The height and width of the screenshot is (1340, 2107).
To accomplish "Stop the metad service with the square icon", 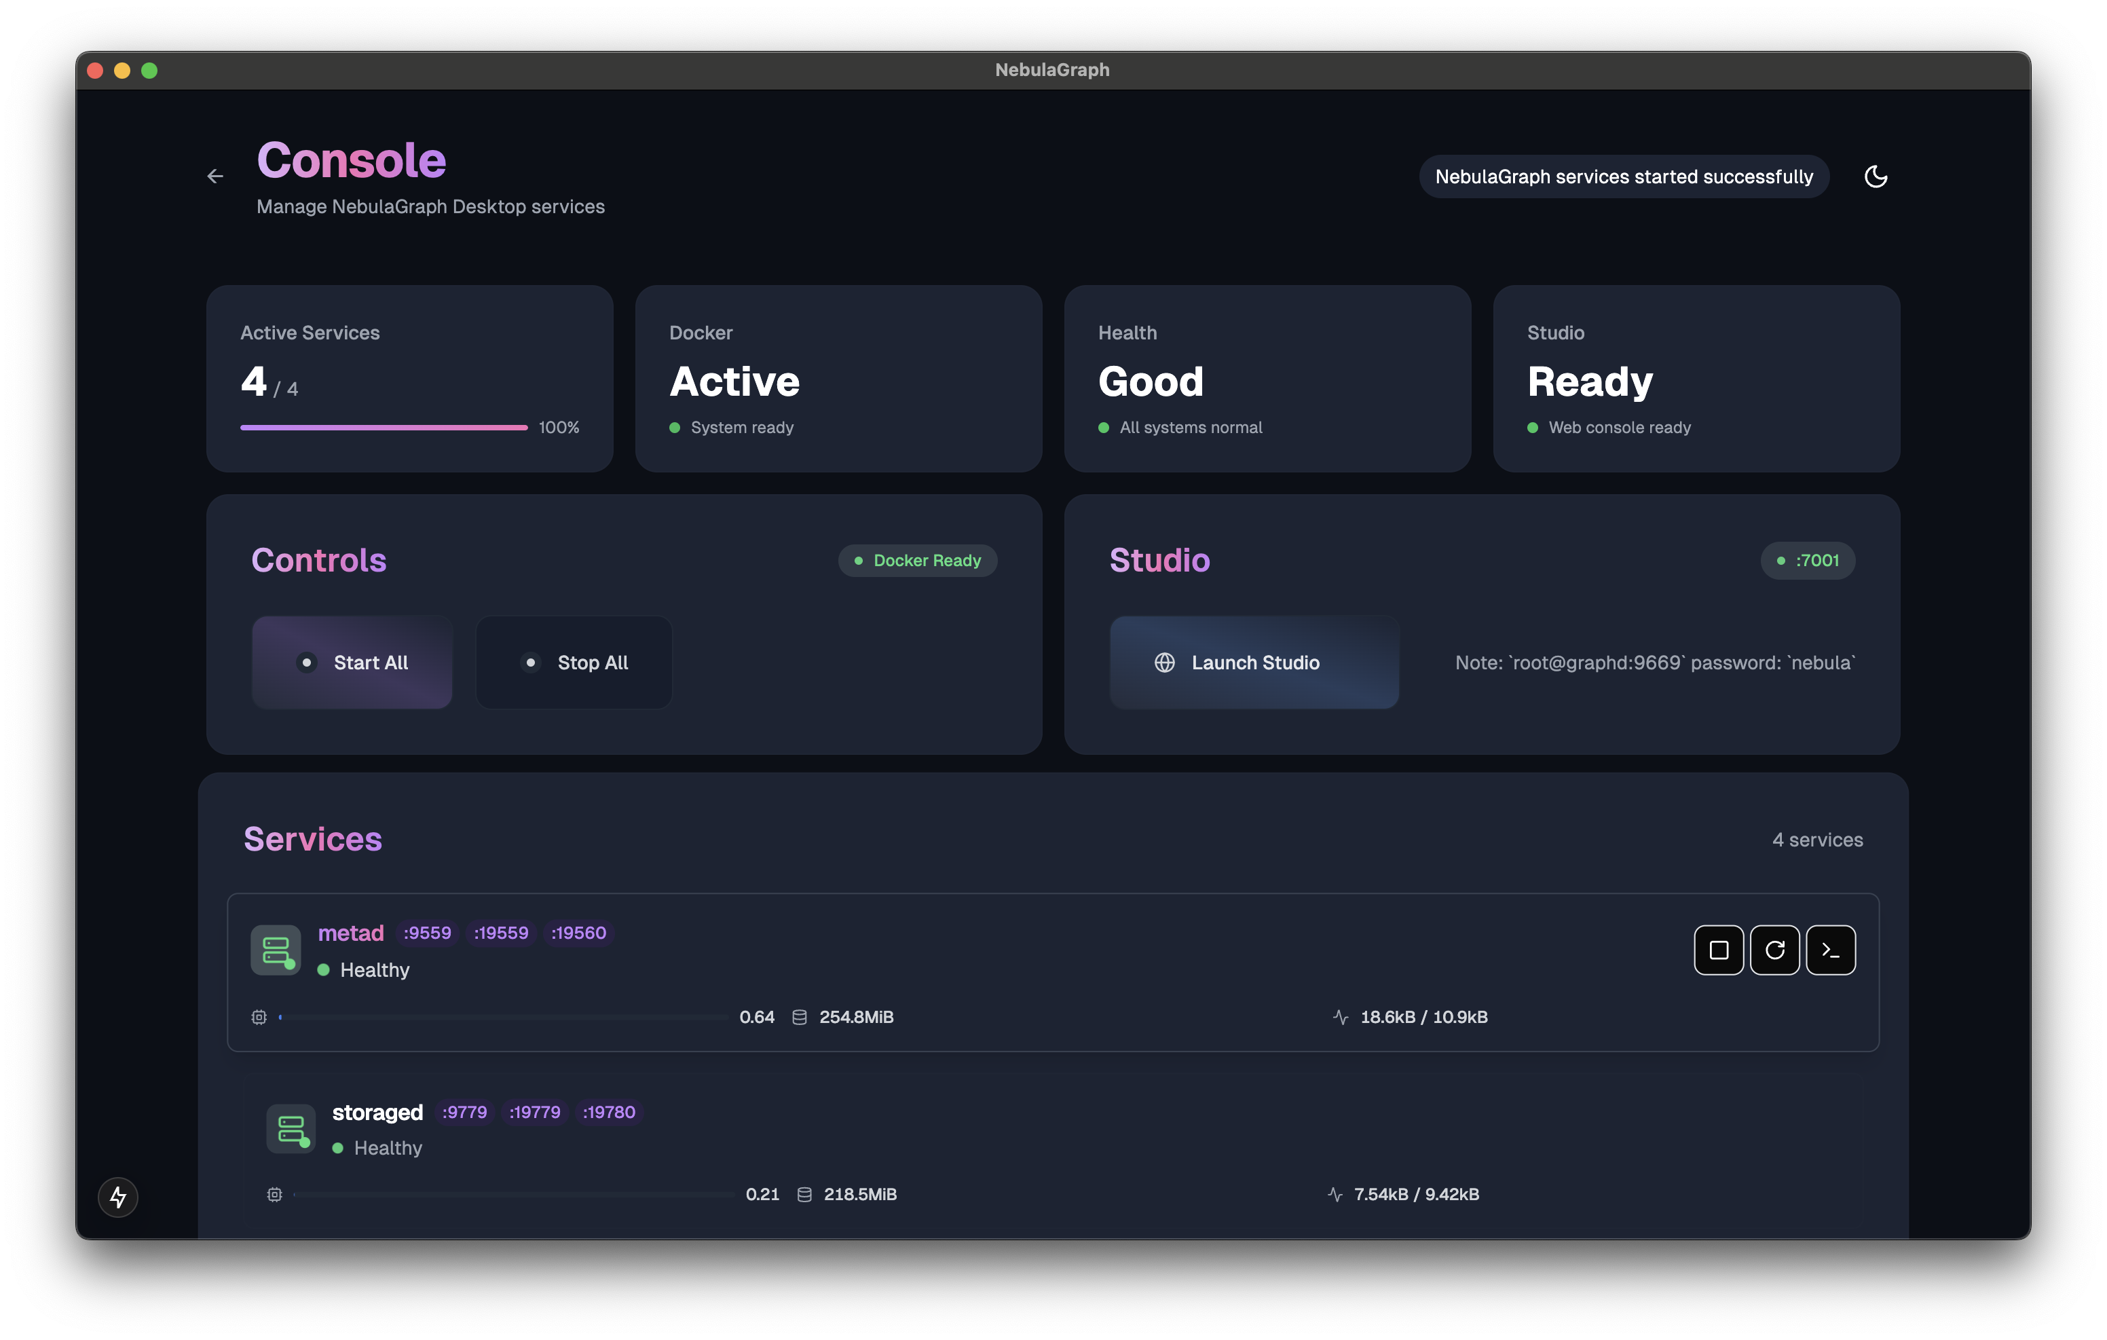I will pos(1719,950).
